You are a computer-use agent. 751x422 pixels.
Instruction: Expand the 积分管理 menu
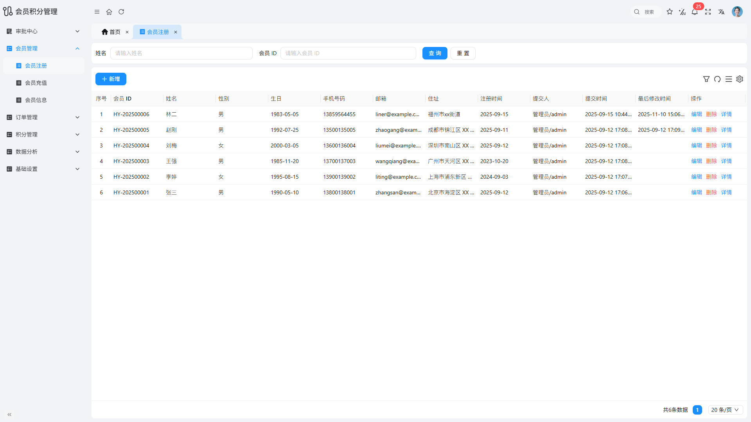(43, 135)
